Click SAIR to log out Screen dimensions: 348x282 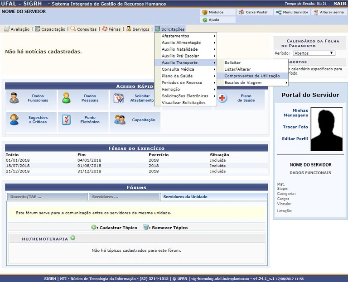(338, 4)
